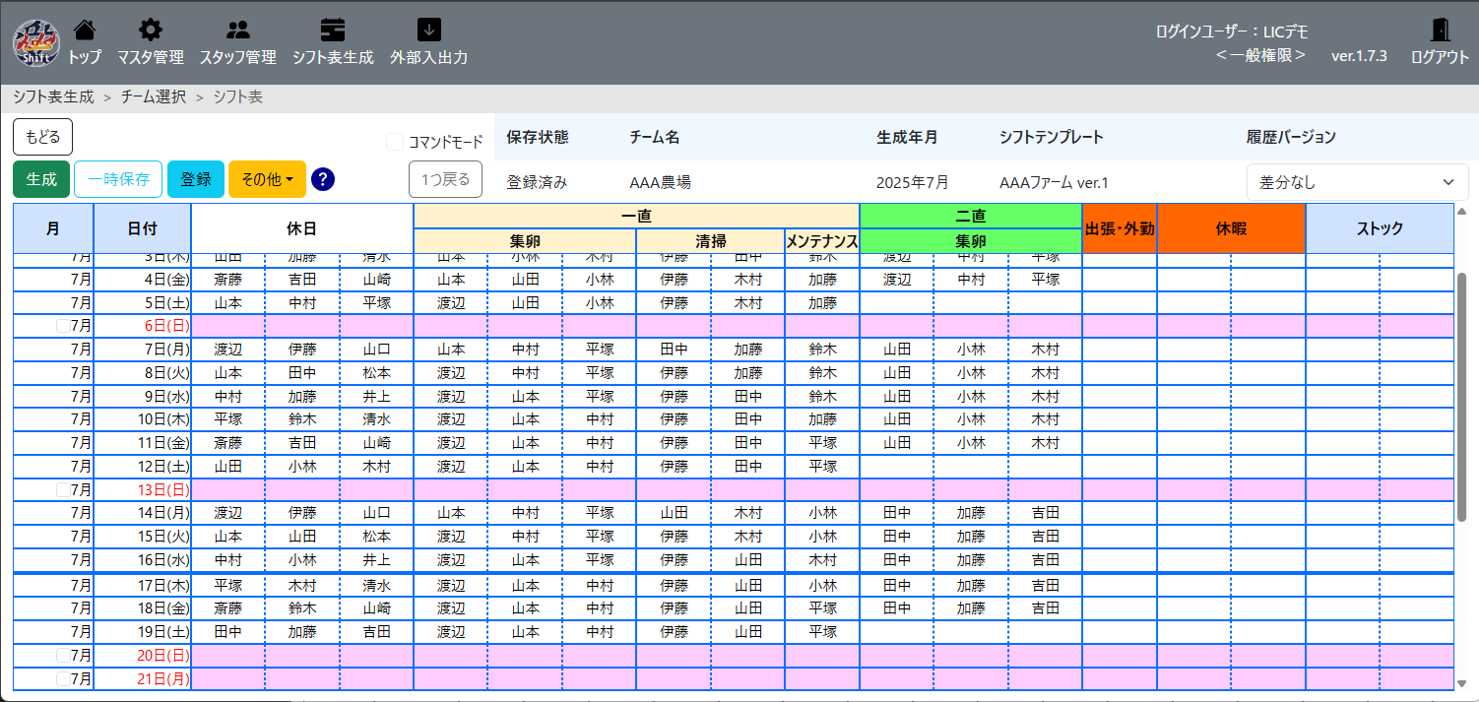This screenshot has height=702, width=1479.
Task: Select 井上 cell in 9日(水) row
Action: (376, 397)
